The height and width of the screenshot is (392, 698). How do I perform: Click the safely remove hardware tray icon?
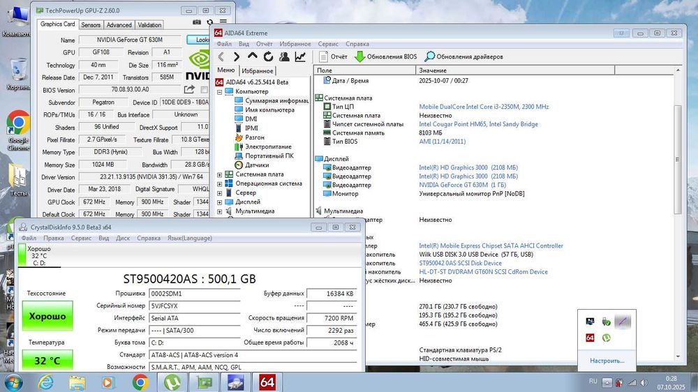pyautogui.click(x=606, y=322)
